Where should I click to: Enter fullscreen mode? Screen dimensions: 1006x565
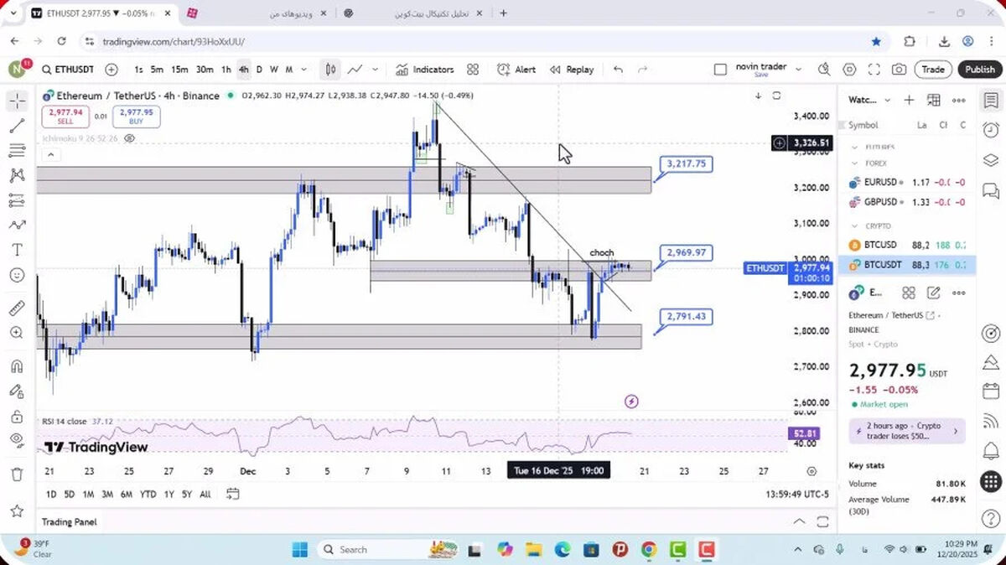(874, 70)
